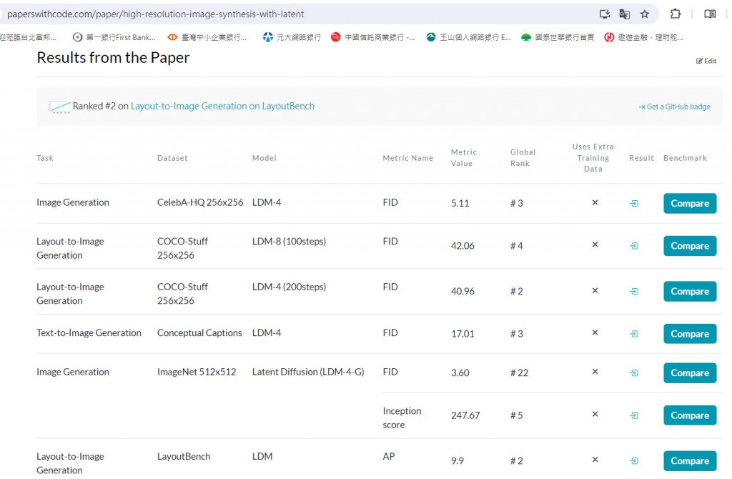The height and width of the screenshot is (479, 732).
Task: Compare ImageNet 512x512 FID benchmark
Action: [690, 373]
